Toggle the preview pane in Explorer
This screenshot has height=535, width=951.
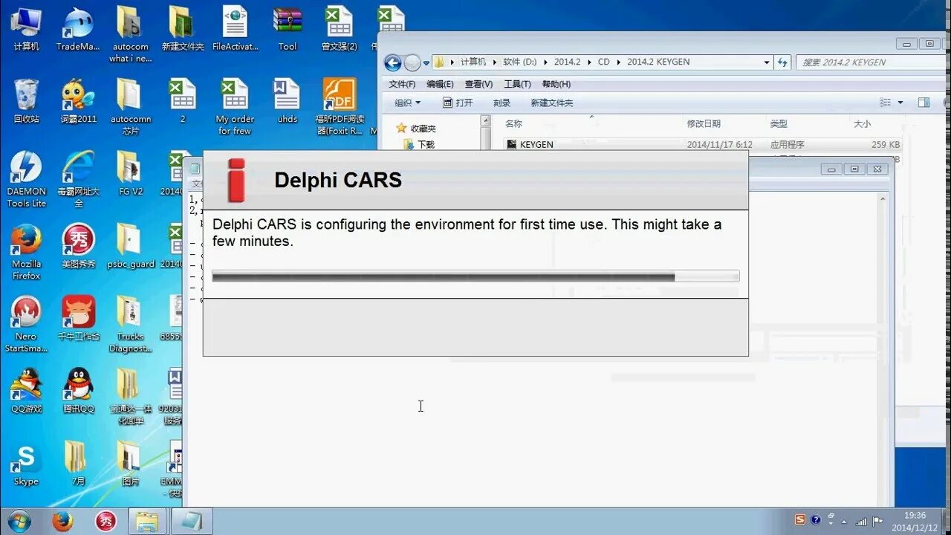924,103
